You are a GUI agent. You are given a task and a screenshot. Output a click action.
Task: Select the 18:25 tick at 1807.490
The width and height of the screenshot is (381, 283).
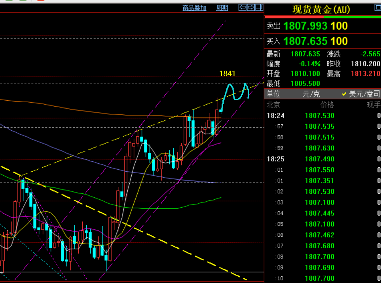coord(323,159)
